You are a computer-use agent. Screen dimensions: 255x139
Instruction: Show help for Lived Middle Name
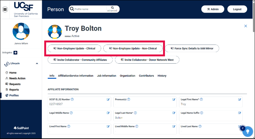[x=137, y=126]
